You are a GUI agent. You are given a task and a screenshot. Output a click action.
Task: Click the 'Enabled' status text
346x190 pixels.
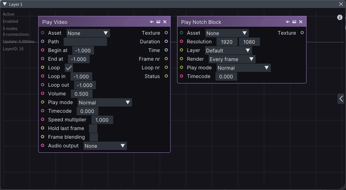point(10,21)
